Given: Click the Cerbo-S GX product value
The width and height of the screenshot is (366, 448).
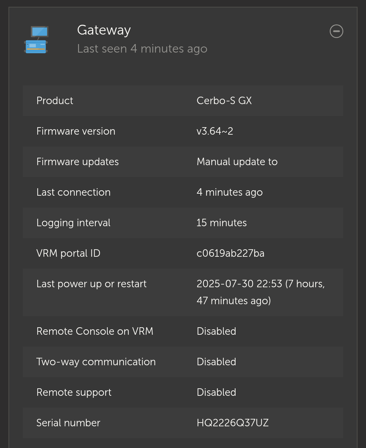Looking at the screenshot, I should (x=224, y=101).
